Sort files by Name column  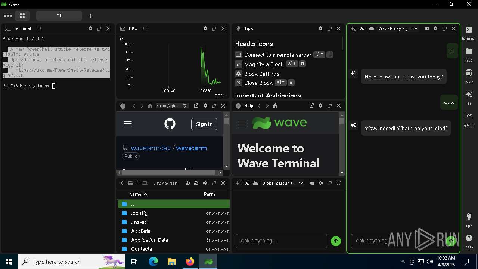(138, 194)
